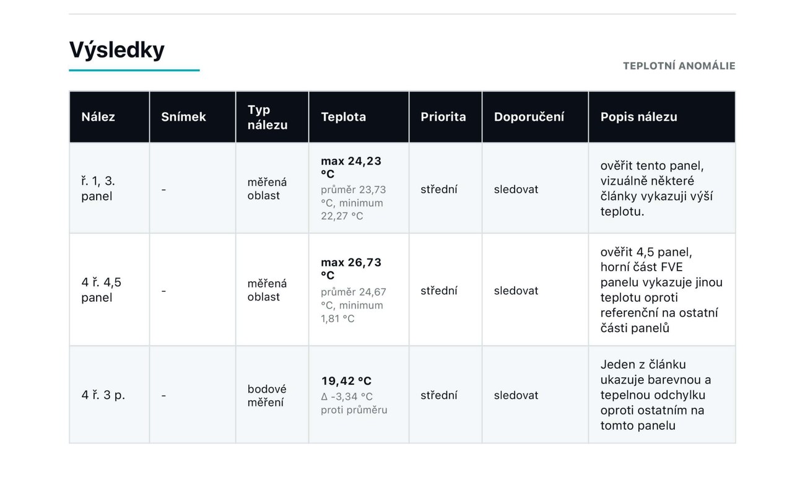Click 'bodové měření' type cell
This screenshot has height=503, width=805.
coord(267,395)
